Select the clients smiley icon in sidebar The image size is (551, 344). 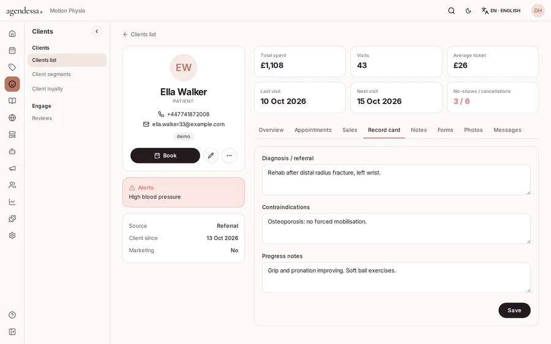click(12, 84)
